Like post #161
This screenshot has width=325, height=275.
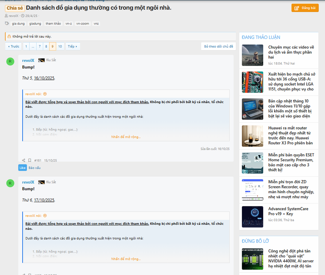pyautogui.click(x=23, y=168)
